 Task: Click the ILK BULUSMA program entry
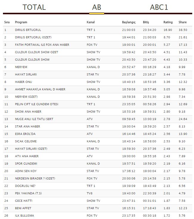tap(24, 216)
